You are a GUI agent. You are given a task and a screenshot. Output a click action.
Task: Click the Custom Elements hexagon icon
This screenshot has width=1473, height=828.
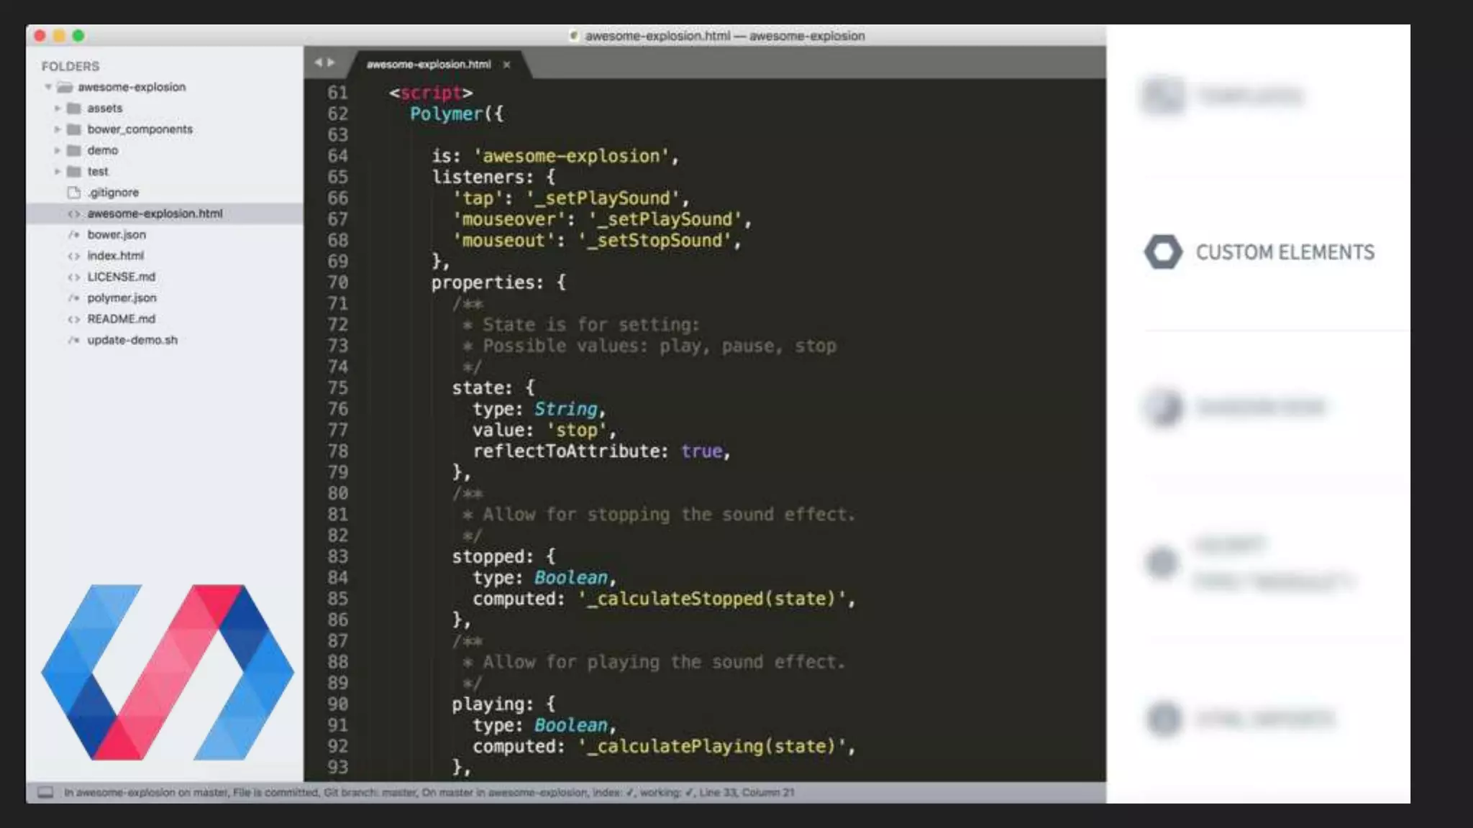(x=1163, y=252)
